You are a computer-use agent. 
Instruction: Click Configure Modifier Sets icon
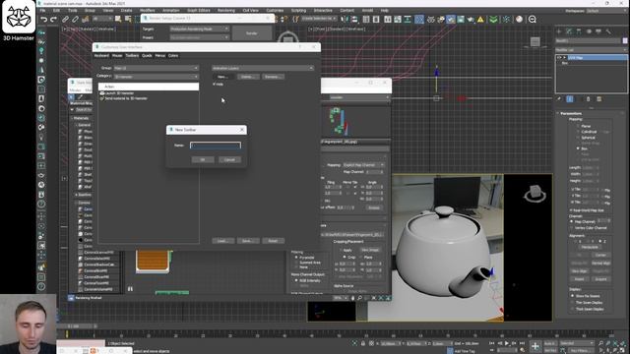pyautogui.click(x=599, y=98)
